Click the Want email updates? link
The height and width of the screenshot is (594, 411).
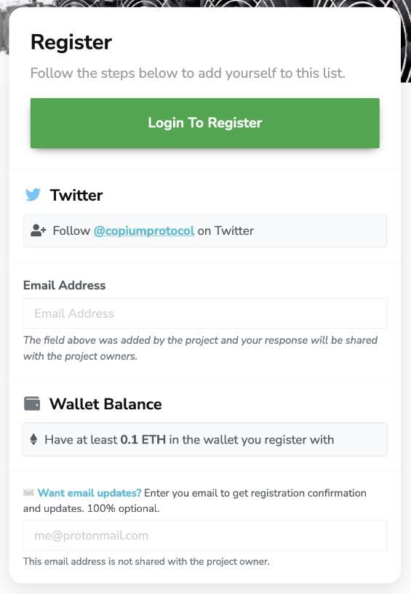[x=89, y=493]
